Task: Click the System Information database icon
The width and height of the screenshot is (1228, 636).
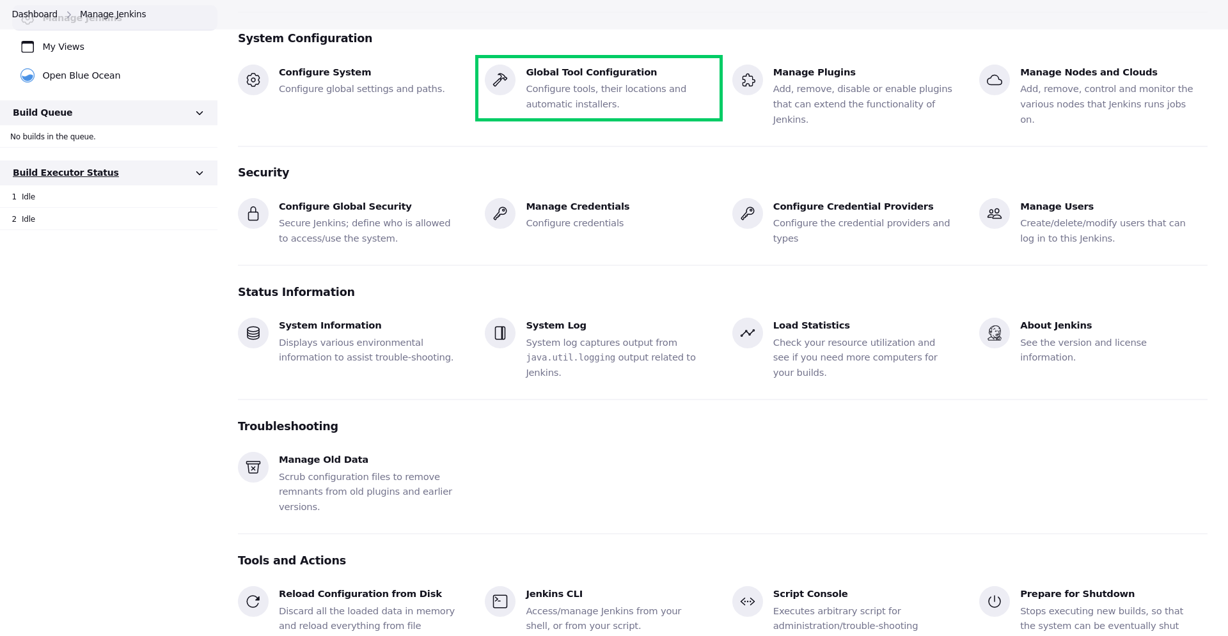Action: 253,333
